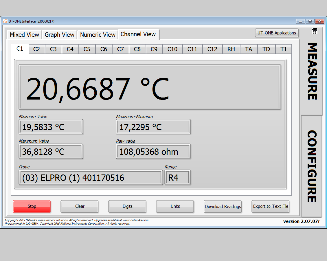Open UT-ONE Applications
327x261 pixels.
(277, 33)
